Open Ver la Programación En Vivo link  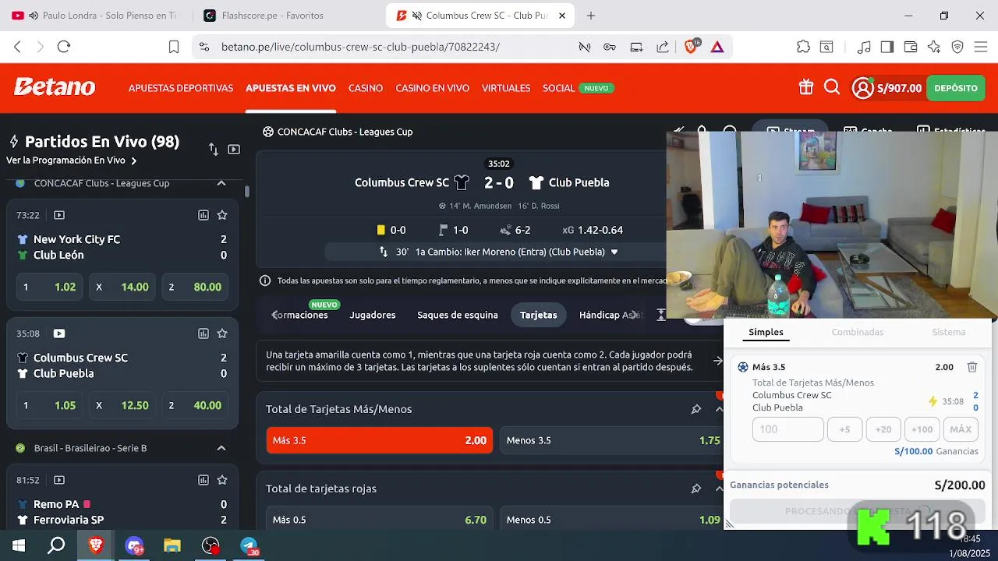pyautogui.click(x=71, y=161)
